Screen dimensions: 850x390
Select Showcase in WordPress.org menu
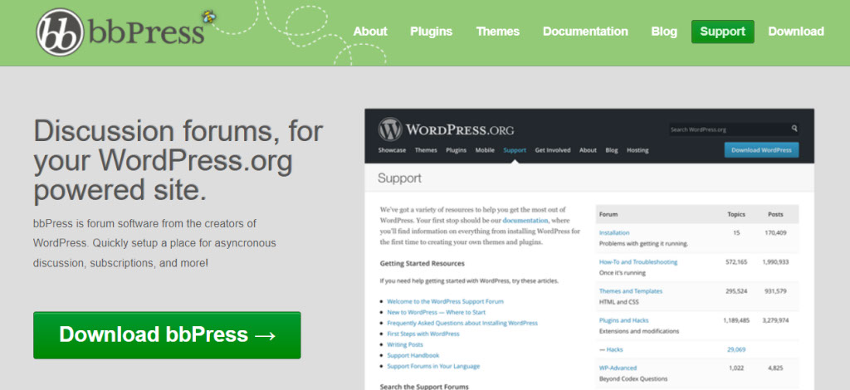392,150
